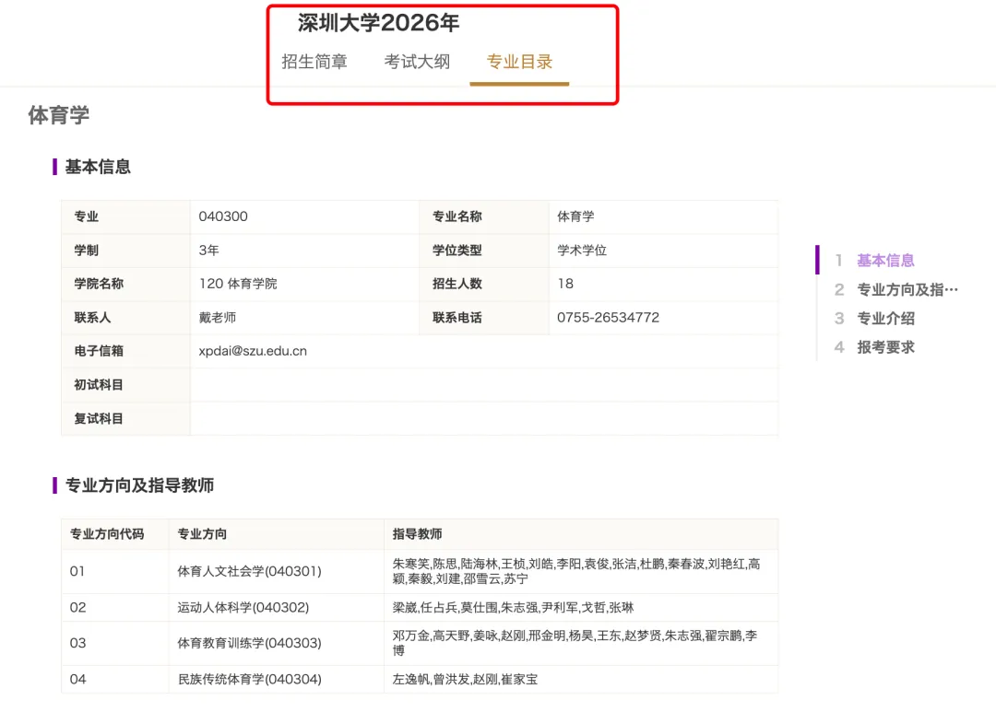Screen dimensions: 996x712
Task: Click direction code 01
Action: tap(77, 571)
